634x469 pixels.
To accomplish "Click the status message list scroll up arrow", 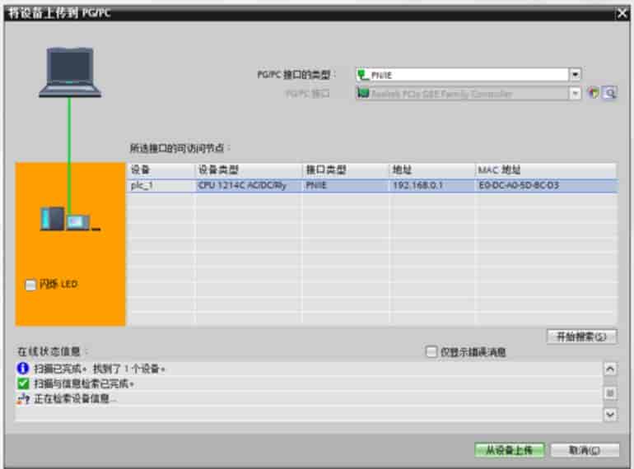I will (x=610, y=369).
